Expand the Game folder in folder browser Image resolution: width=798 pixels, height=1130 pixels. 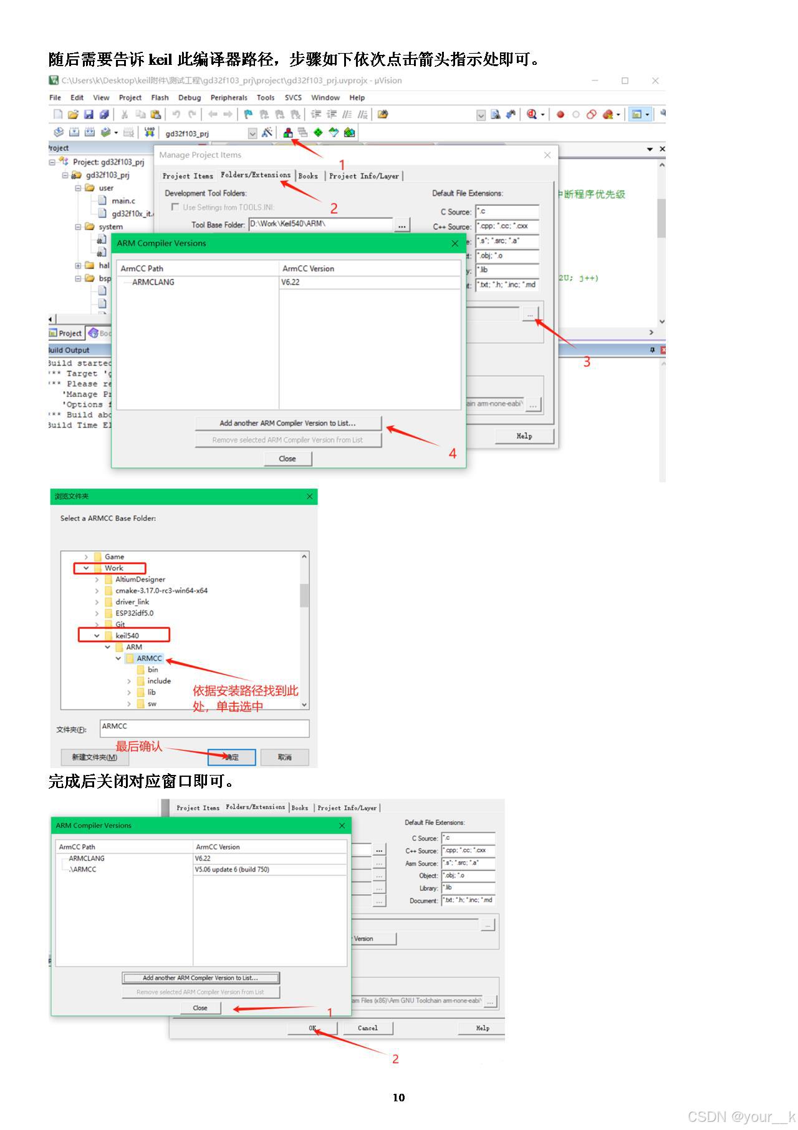(86, 557)
